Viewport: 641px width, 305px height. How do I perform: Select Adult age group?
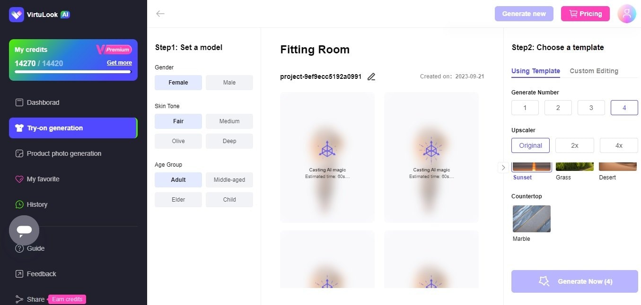pyautogui.click(x=178, y=180)
